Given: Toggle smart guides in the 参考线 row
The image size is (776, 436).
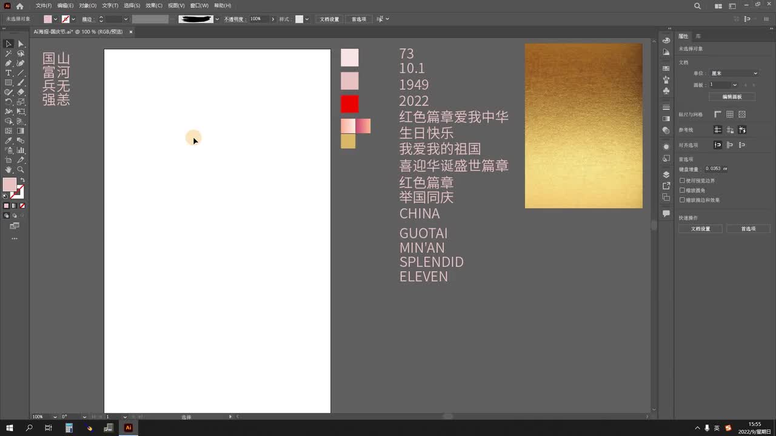Looking at the screenshot, I should [742, 130].
